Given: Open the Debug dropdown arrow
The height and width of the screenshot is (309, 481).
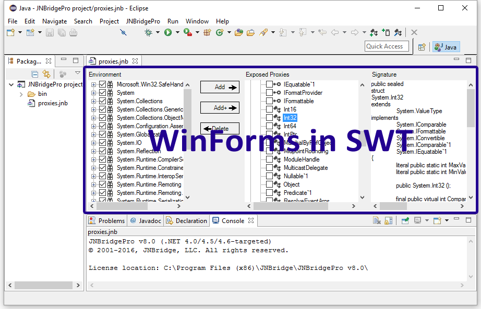Looking at the screenshot, I should pos(158,32).
